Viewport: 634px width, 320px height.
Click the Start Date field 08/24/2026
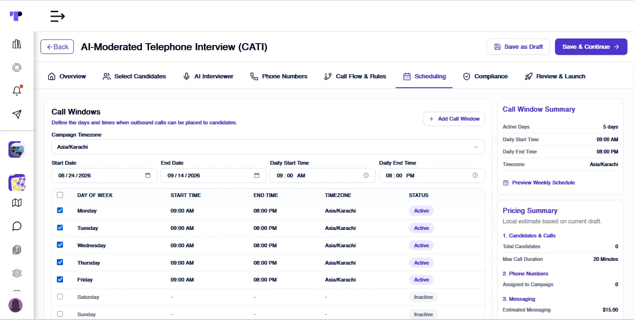(x=104, y=175)
